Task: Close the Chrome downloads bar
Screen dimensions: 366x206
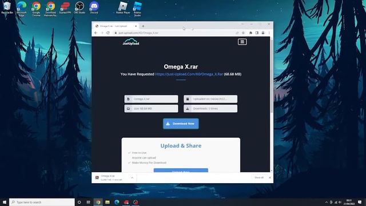Action: click(x=269, y=178)
